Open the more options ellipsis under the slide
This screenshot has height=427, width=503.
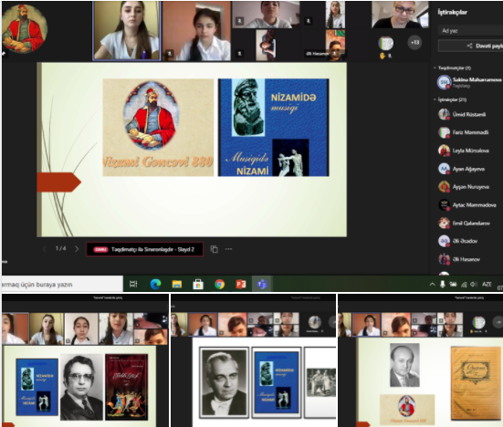tap(228, 249)
